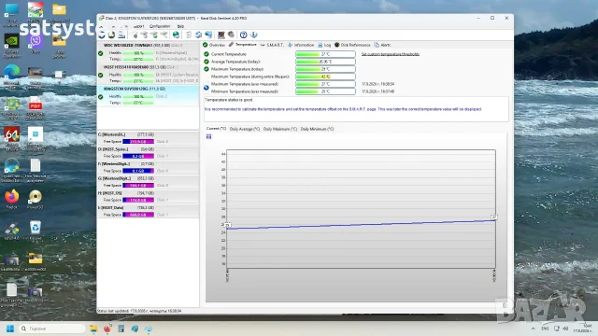Select the Daily Minimum (°C) graph tab
Viewport: 598px width, 336px height.
(317, 129)
